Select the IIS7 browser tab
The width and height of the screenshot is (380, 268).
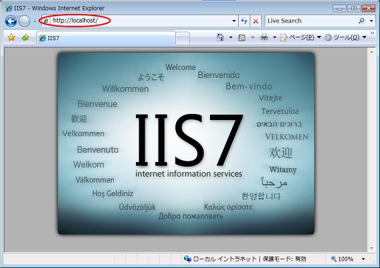[106, 38]
